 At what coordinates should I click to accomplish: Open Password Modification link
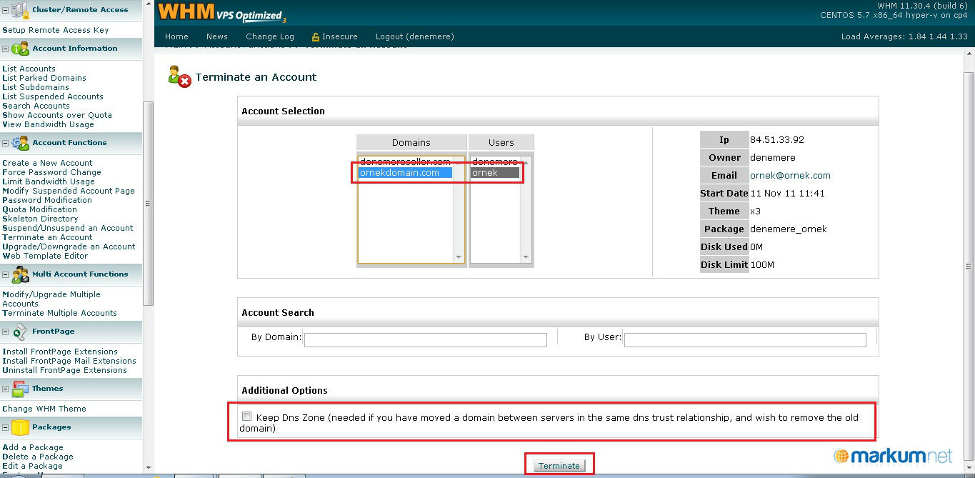click(x=47, y=200)
